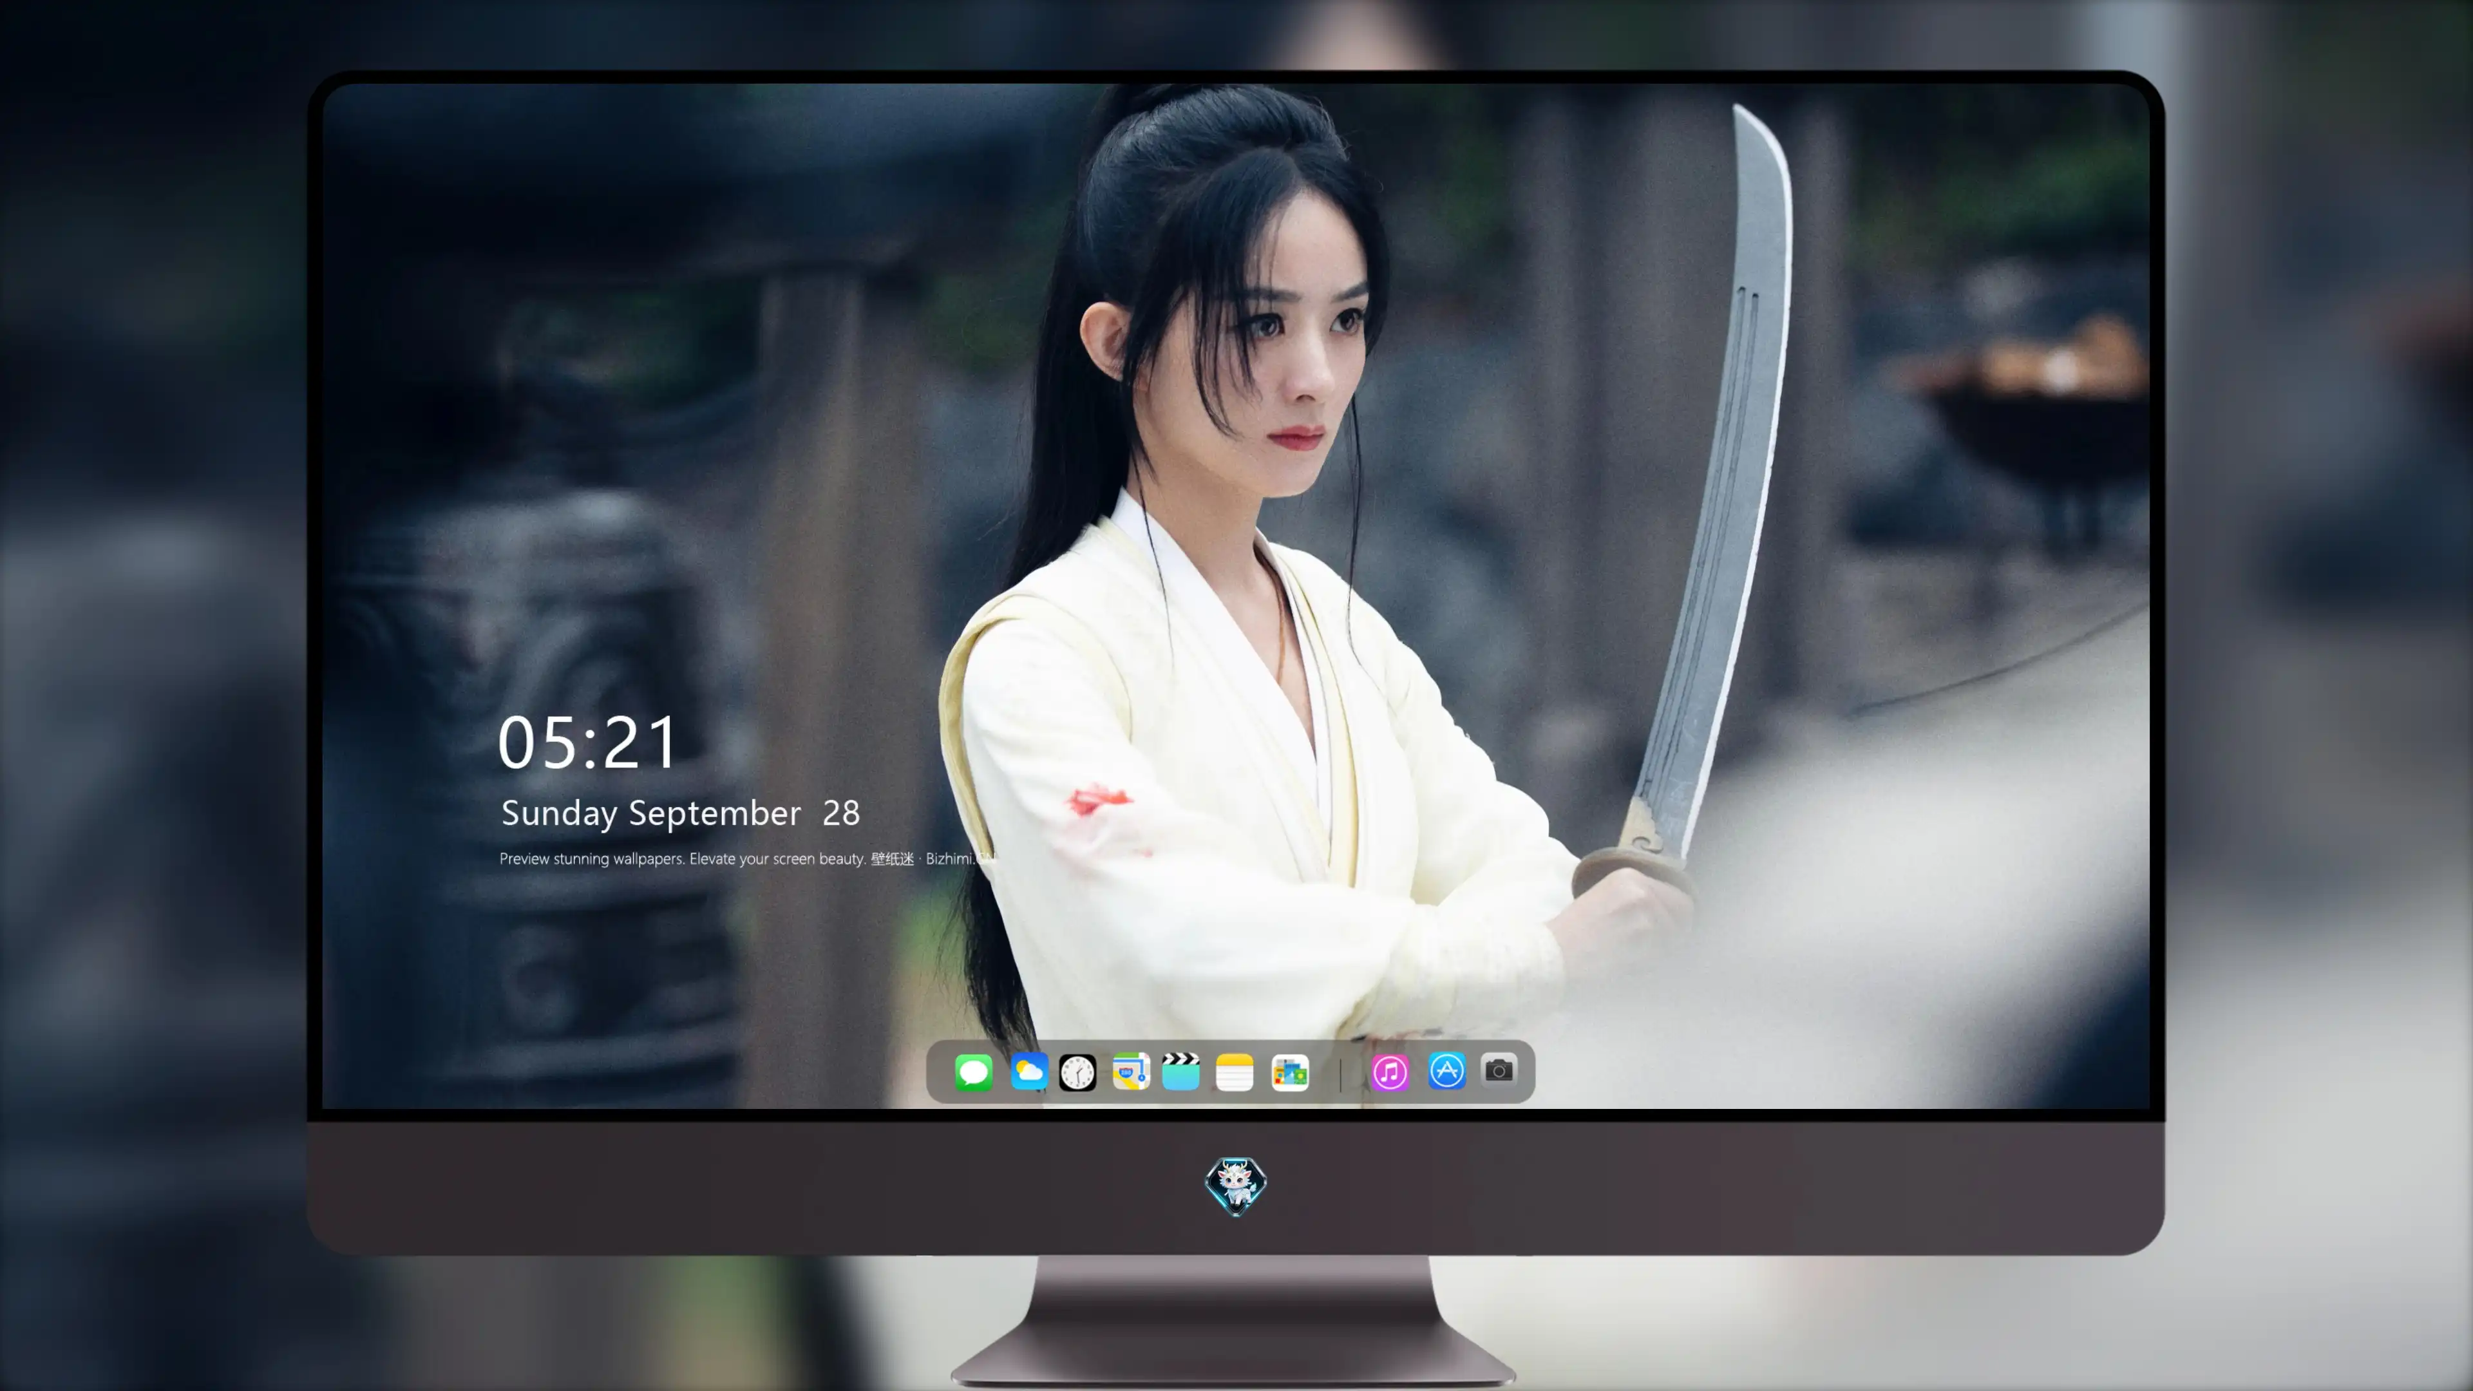Click the date text Sunday September 28
This screenshot has width=2473, height=1391.
[681, 813]
